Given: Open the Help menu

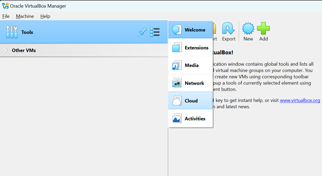Looking at the screenshot, I should click(45, 16).
